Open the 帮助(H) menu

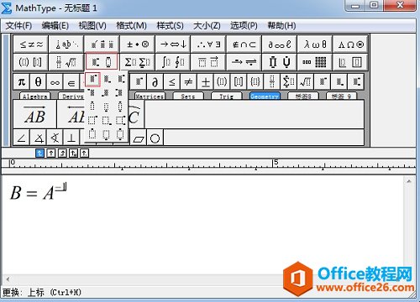[281, 26]
